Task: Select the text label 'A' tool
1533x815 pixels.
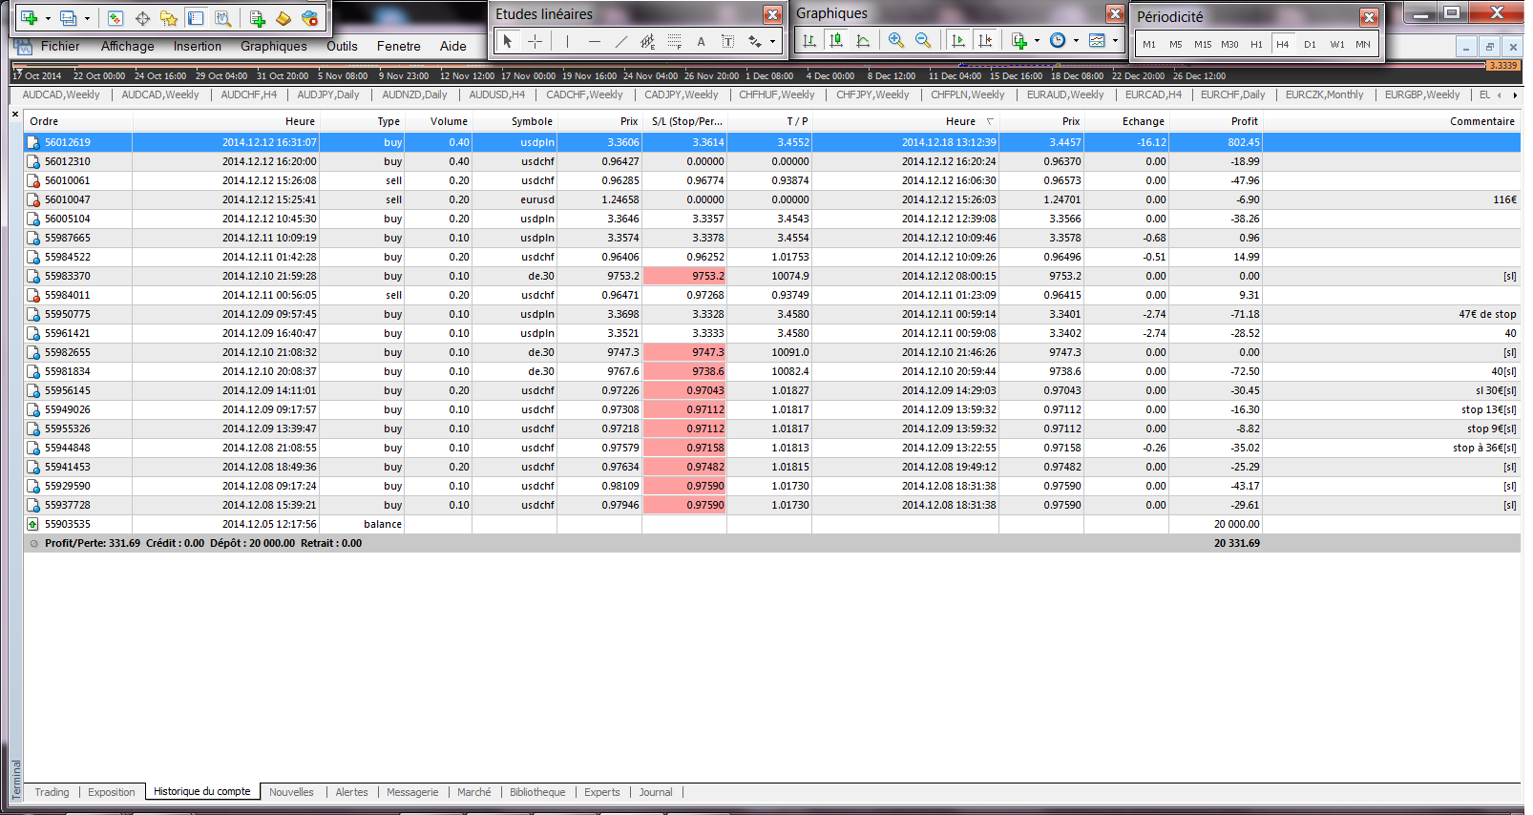Action: [x=701, y=41]
